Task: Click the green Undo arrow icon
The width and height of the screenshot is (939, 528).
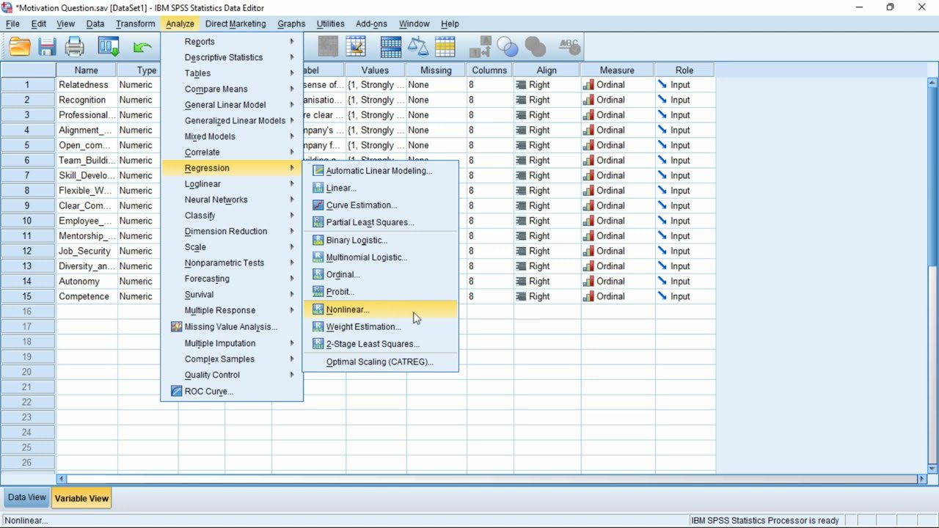Action: point(142,47)
